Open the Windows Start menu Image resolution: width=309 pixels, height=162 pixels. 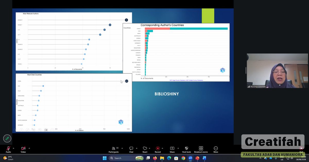tap(105, 158)
